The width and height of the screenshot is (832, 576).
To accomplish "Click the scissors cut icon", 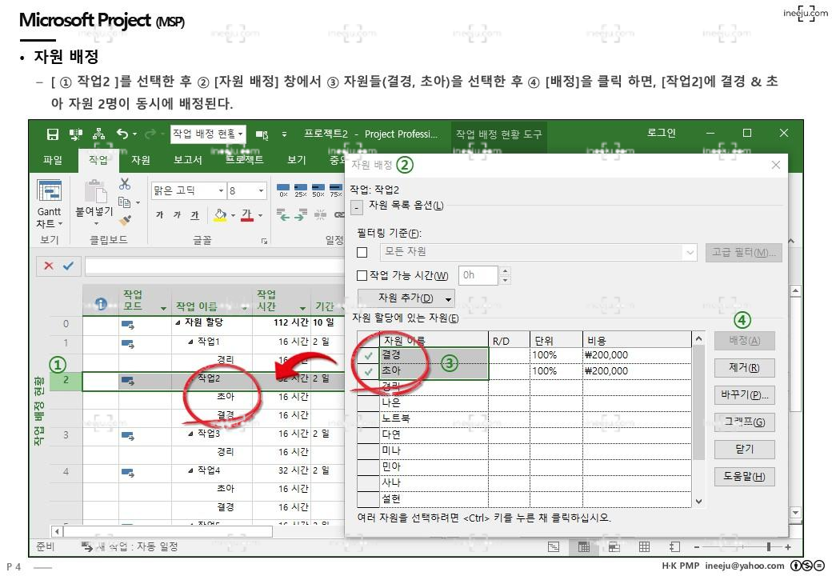I will pyautogui.click(x=125, y=184).
